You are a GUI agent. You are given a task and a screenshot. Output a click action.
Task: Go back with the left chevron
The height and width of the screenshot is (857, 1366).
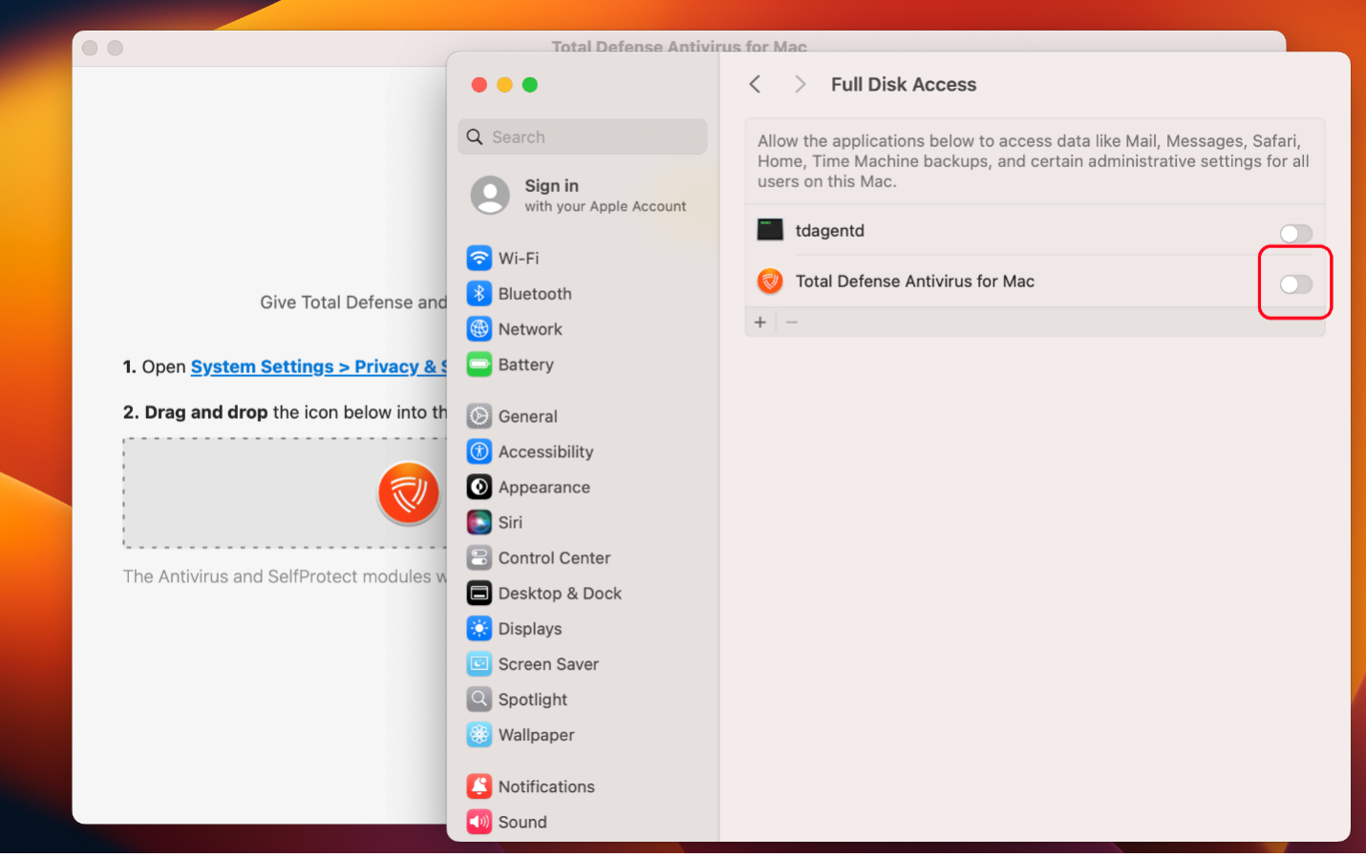point(755,84)
